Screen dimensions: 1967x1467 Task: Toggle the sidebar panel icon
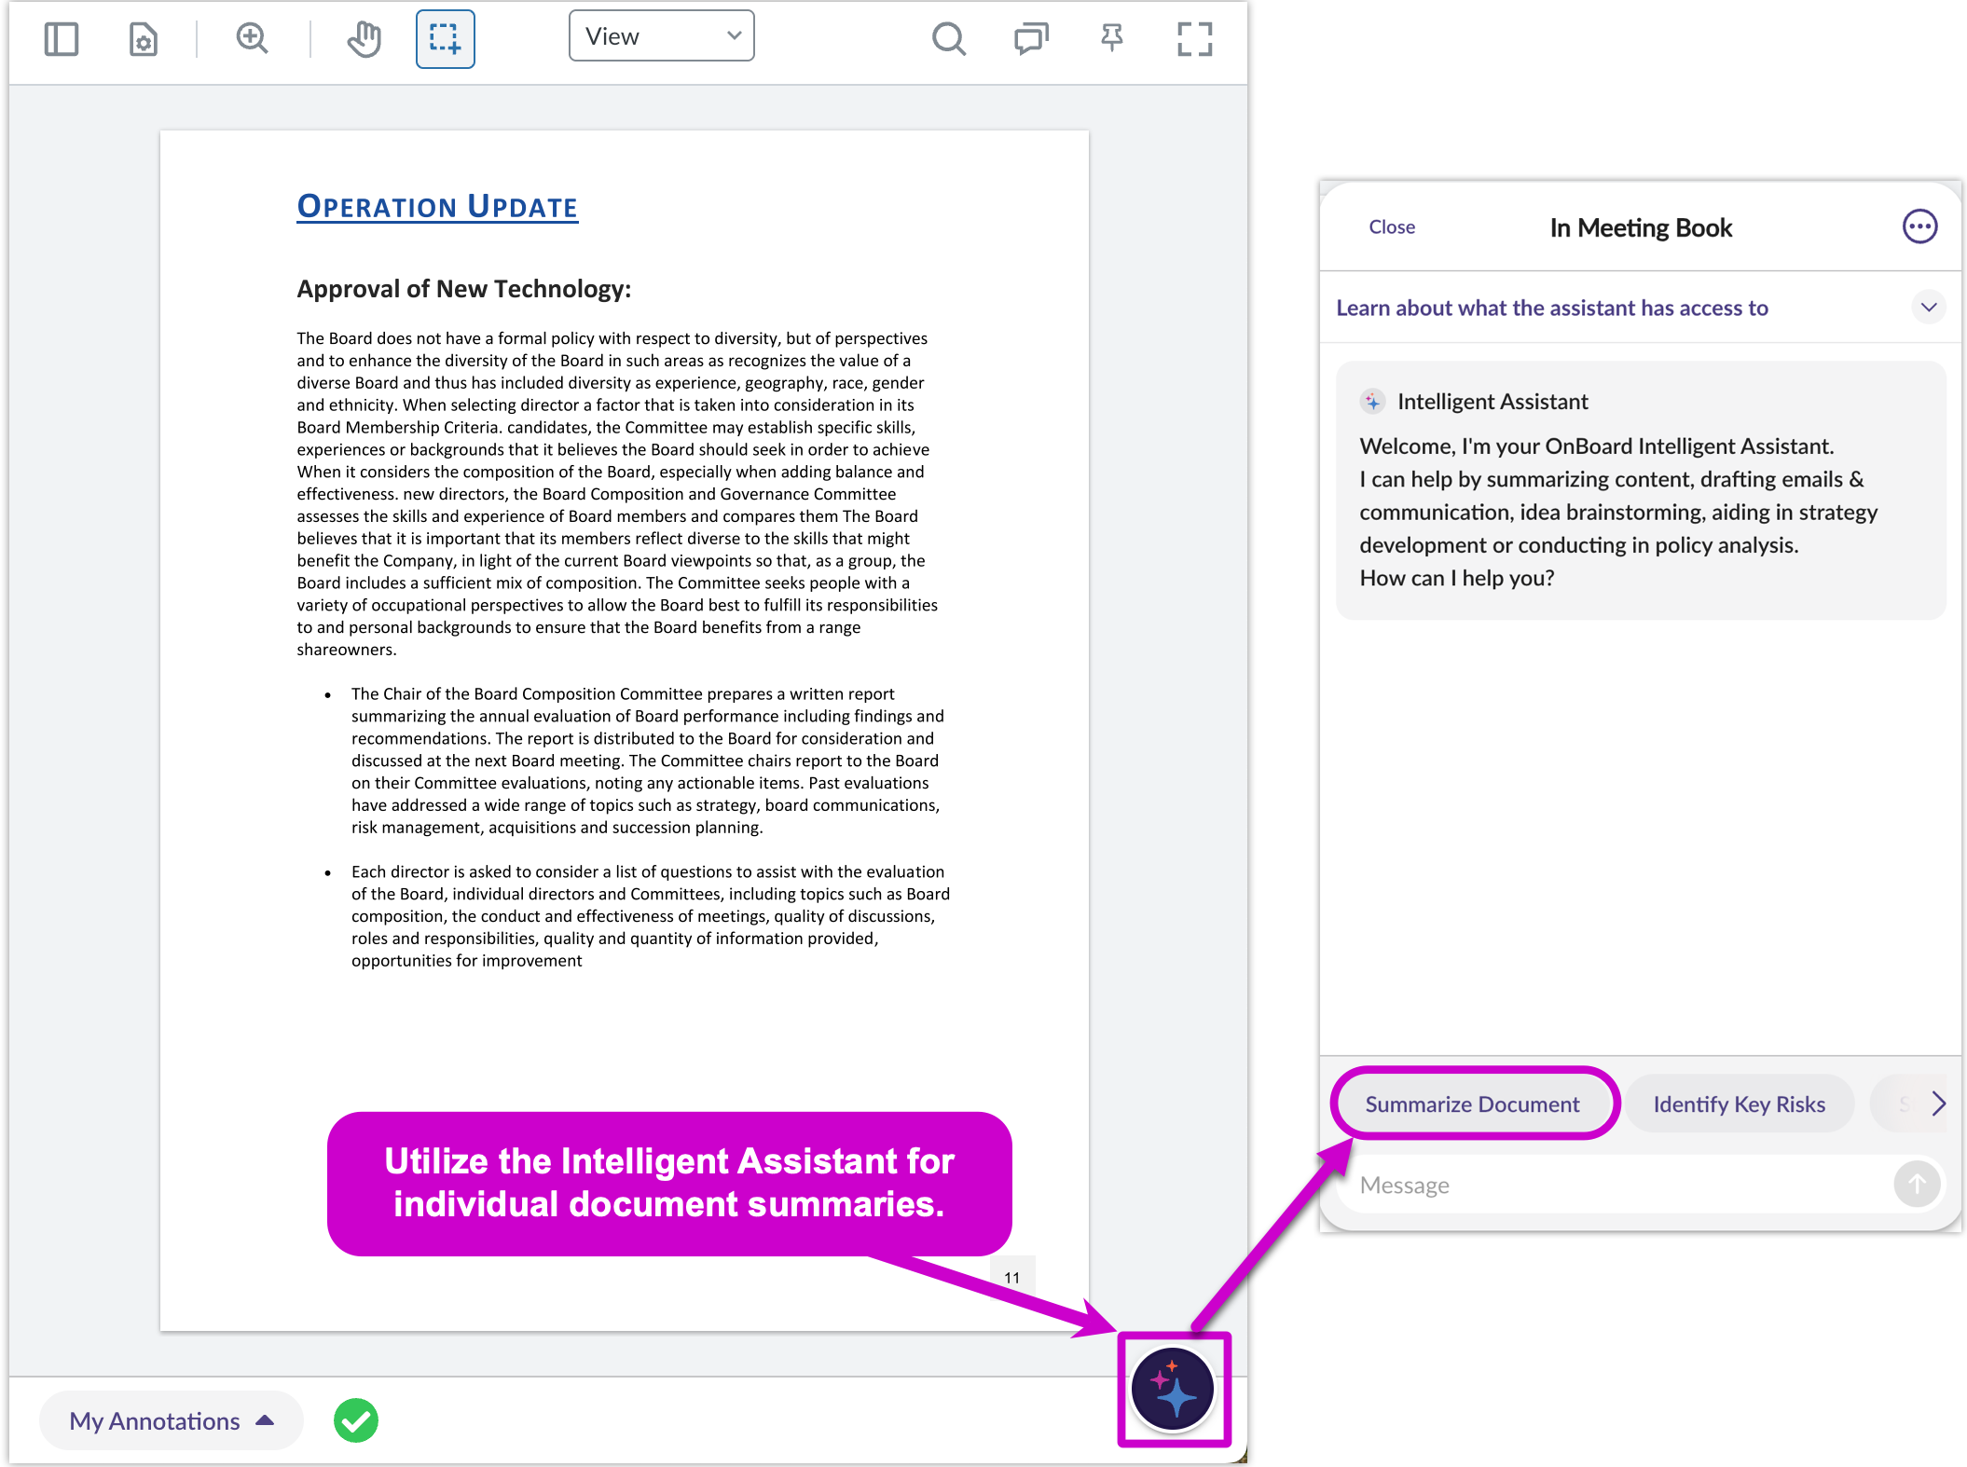click(62, 39)
